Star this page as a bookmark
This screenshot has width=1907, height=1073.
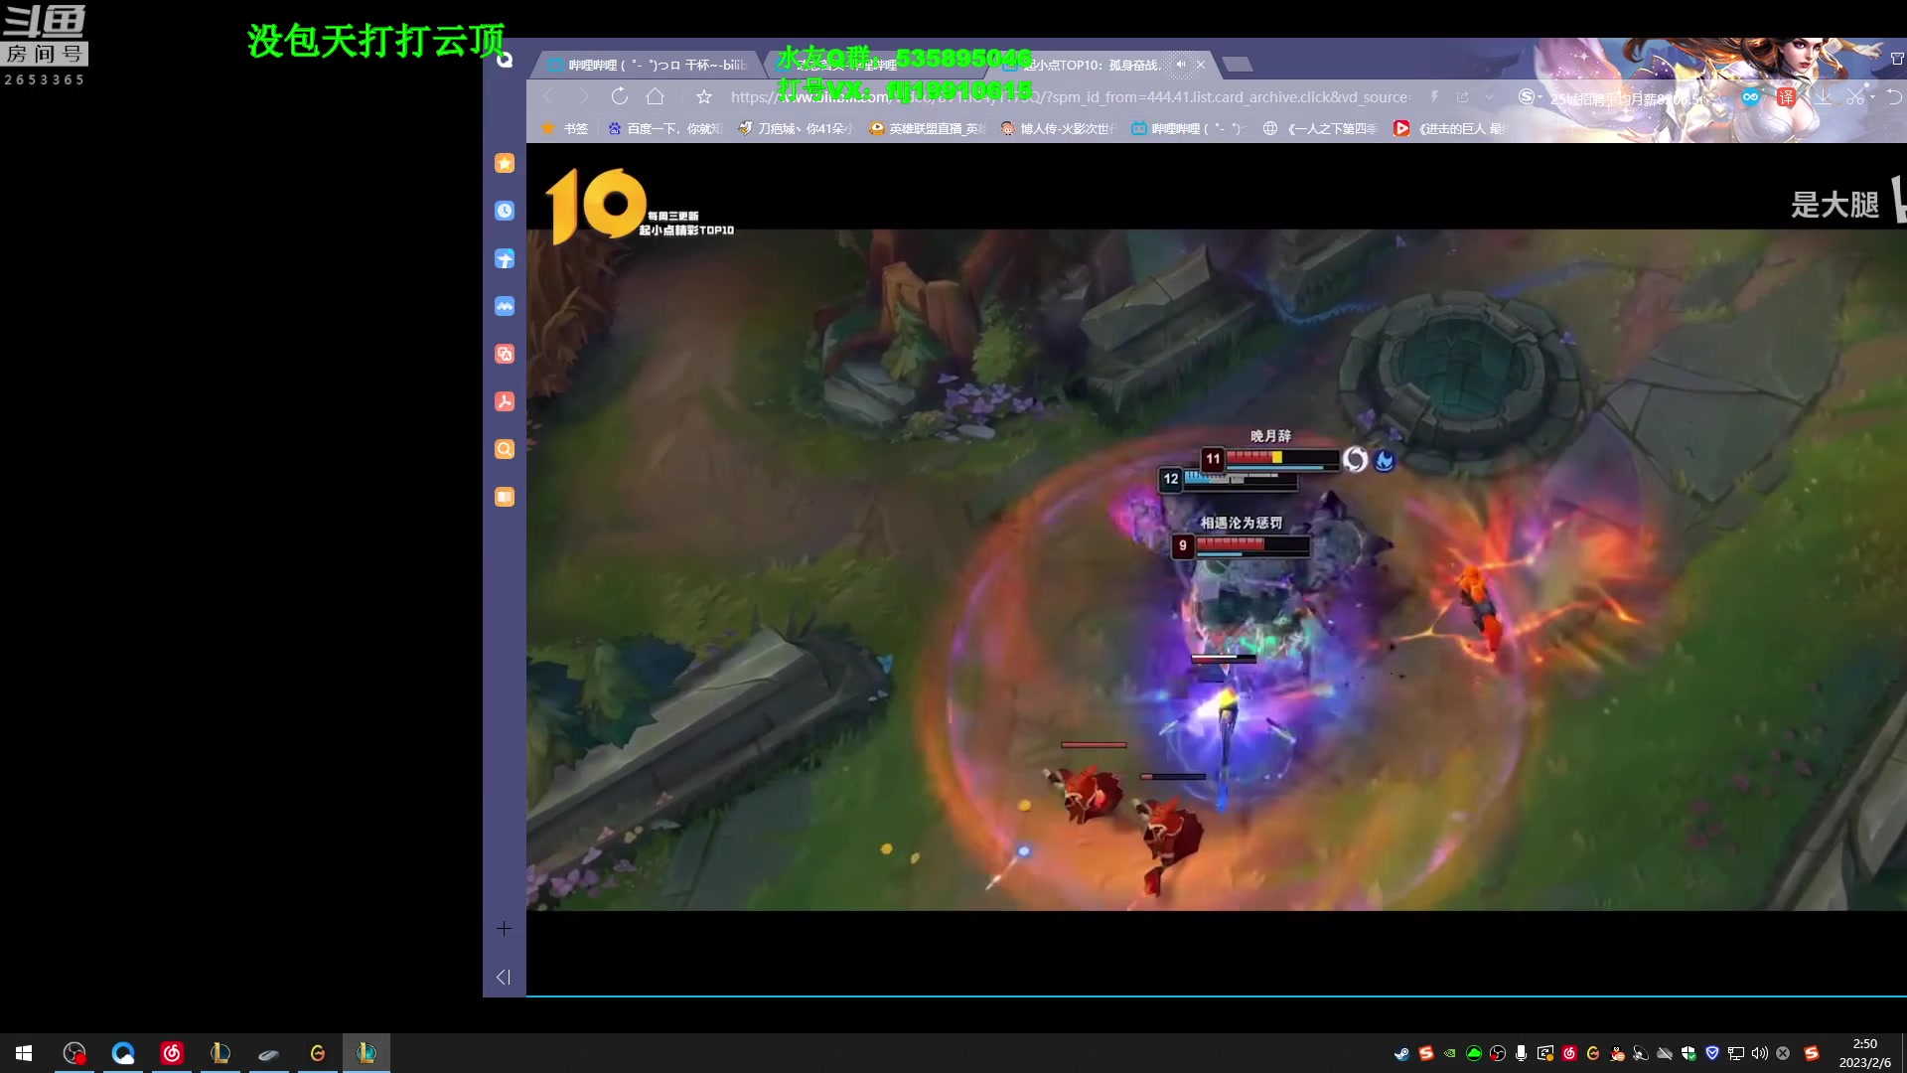tap(704, 96)
